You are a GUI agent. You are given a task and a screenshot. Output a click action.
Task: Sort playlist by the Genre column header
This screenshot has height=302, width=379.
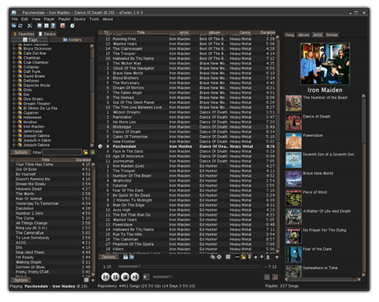coord(245,33)
